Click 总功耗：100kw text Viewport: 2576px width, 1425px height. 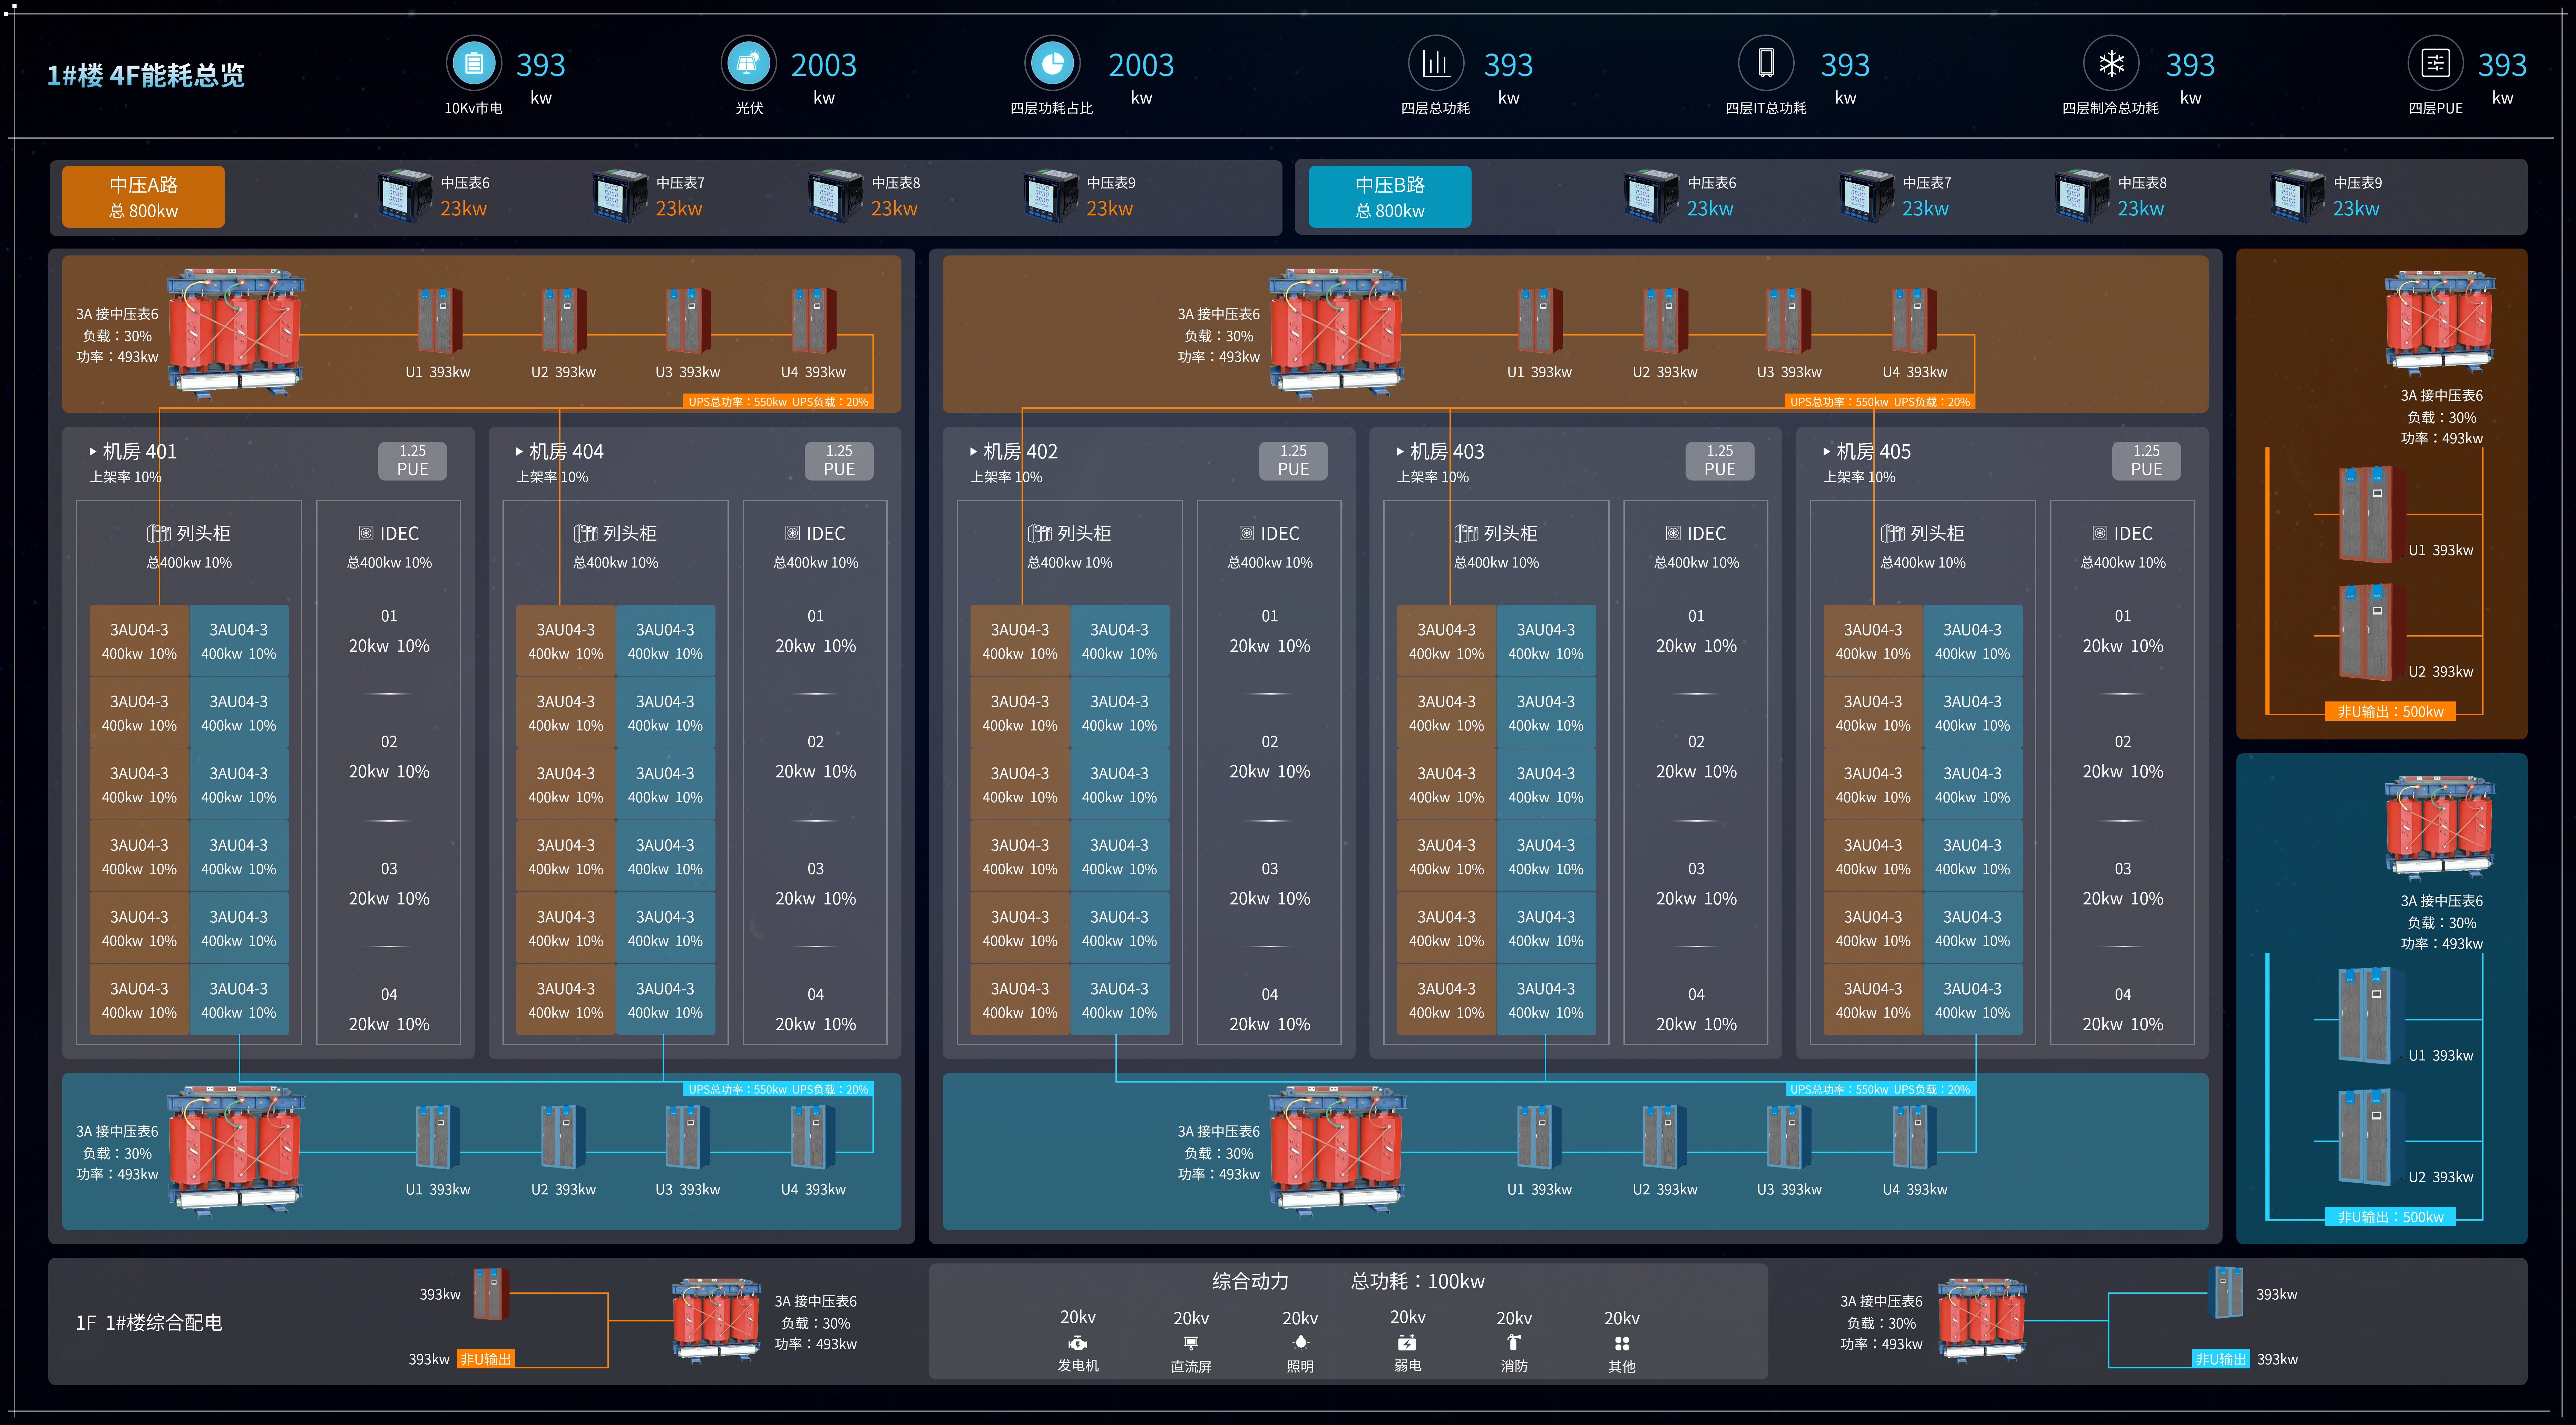point(1418,1281)
